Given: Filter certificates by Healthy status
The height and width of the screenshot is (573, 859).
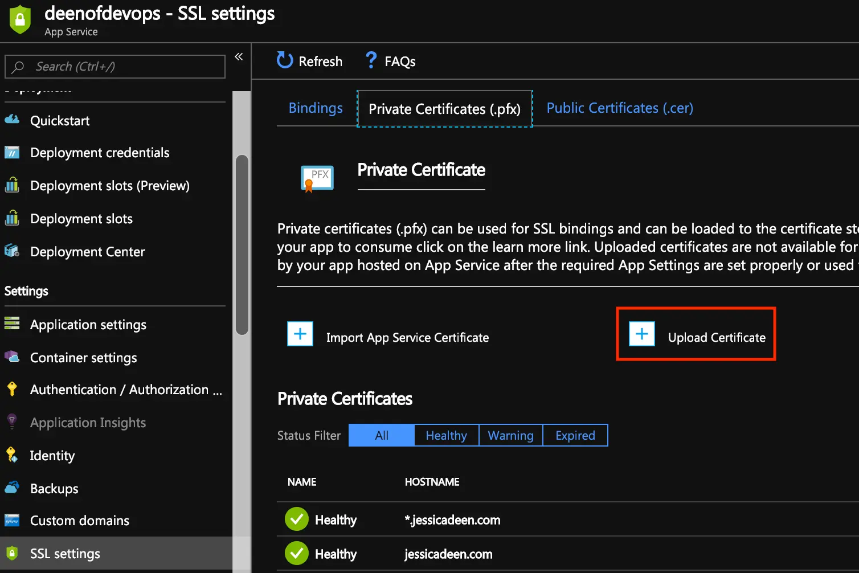Looking at the screenshot, I should tap(446, 435).
